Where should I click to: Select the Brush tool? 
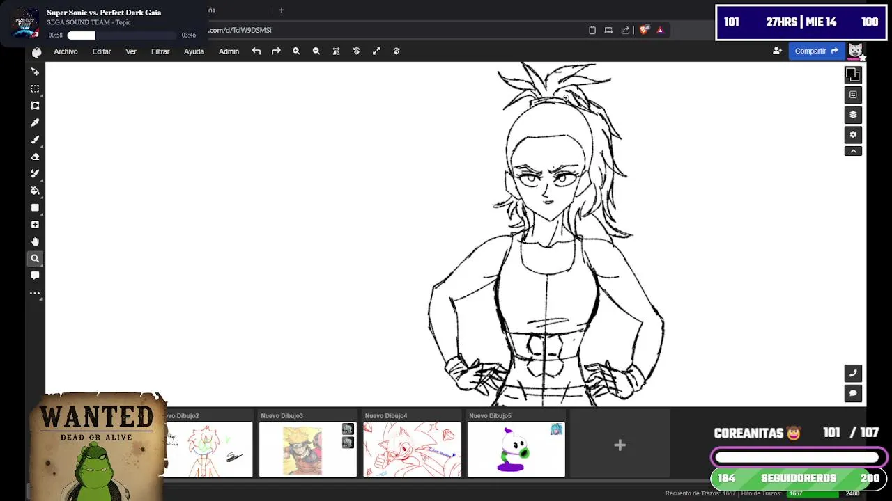[x=35, y=139]
